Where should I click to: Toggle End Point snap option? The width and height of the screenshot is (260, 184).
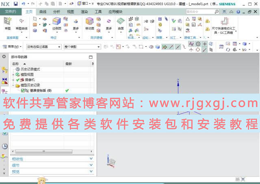pos(171,47)
